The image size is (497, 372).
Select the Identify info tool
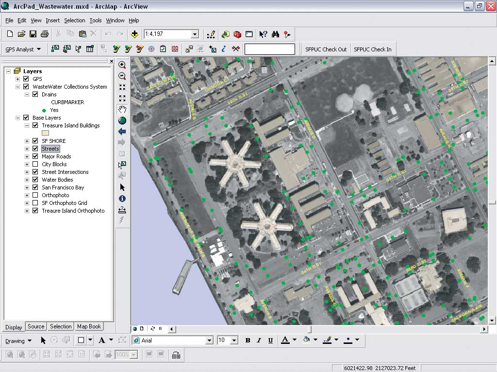pyautogui.click(x=122, y=199)
